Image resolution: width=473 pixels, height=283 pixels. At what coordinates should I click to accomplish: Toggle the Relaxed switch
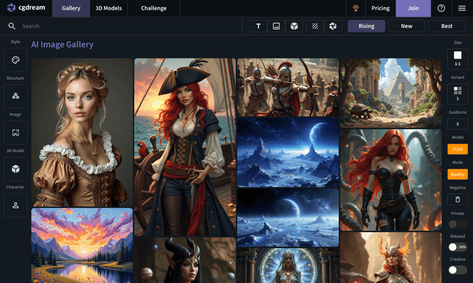pyautogui.click(x=457, y=247)
